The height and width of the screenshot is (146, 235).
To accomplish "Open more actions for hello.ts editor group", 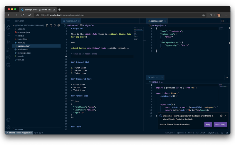I will point(227,77).
